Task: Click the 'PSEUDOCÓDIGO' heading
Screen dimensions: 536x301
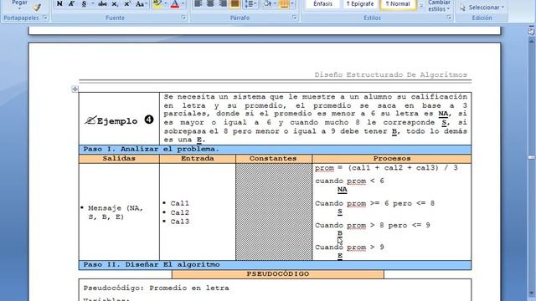Action: click(278, 274)
